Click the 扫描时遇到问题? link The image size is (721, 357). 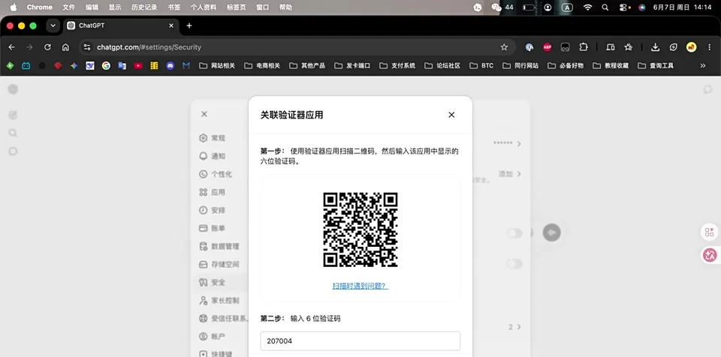coord(360,286)
